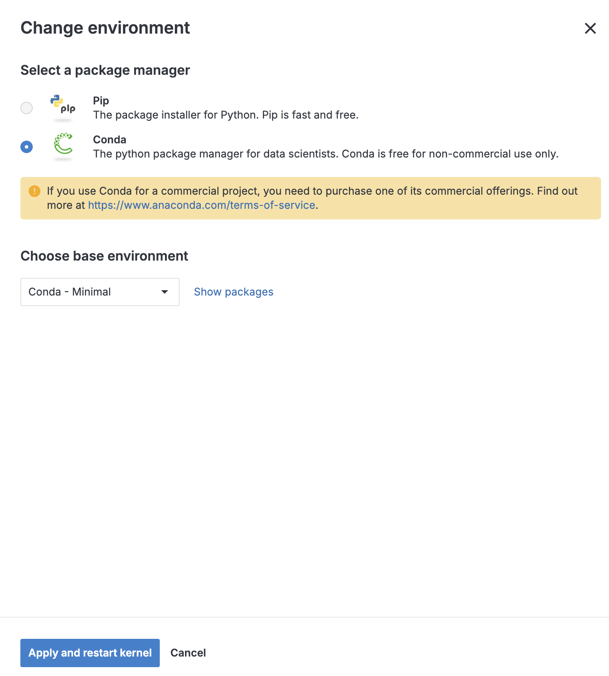Click the Choose base environment heading
The width and height of the screenshot is (609, 676).
104,256
